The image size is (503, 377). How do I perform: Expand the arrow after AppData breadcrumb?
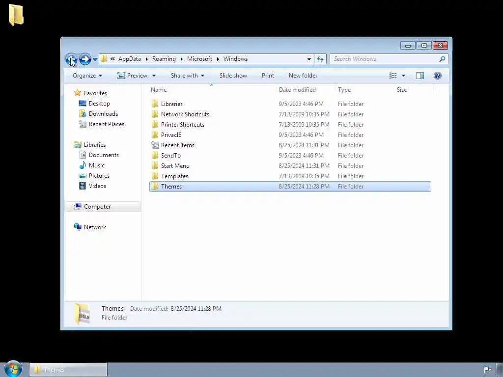pyautogui.click(x=146, y=59)
